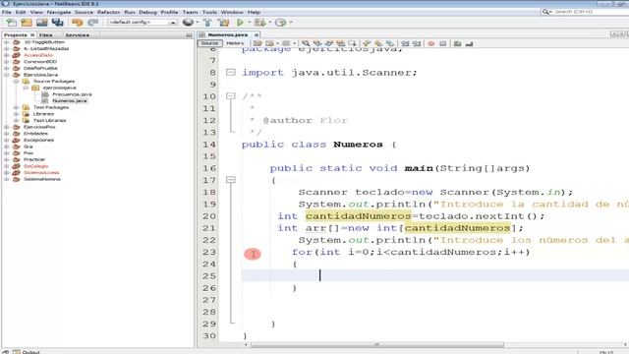Click the Stop Macro Recording icon

(443, 43)
